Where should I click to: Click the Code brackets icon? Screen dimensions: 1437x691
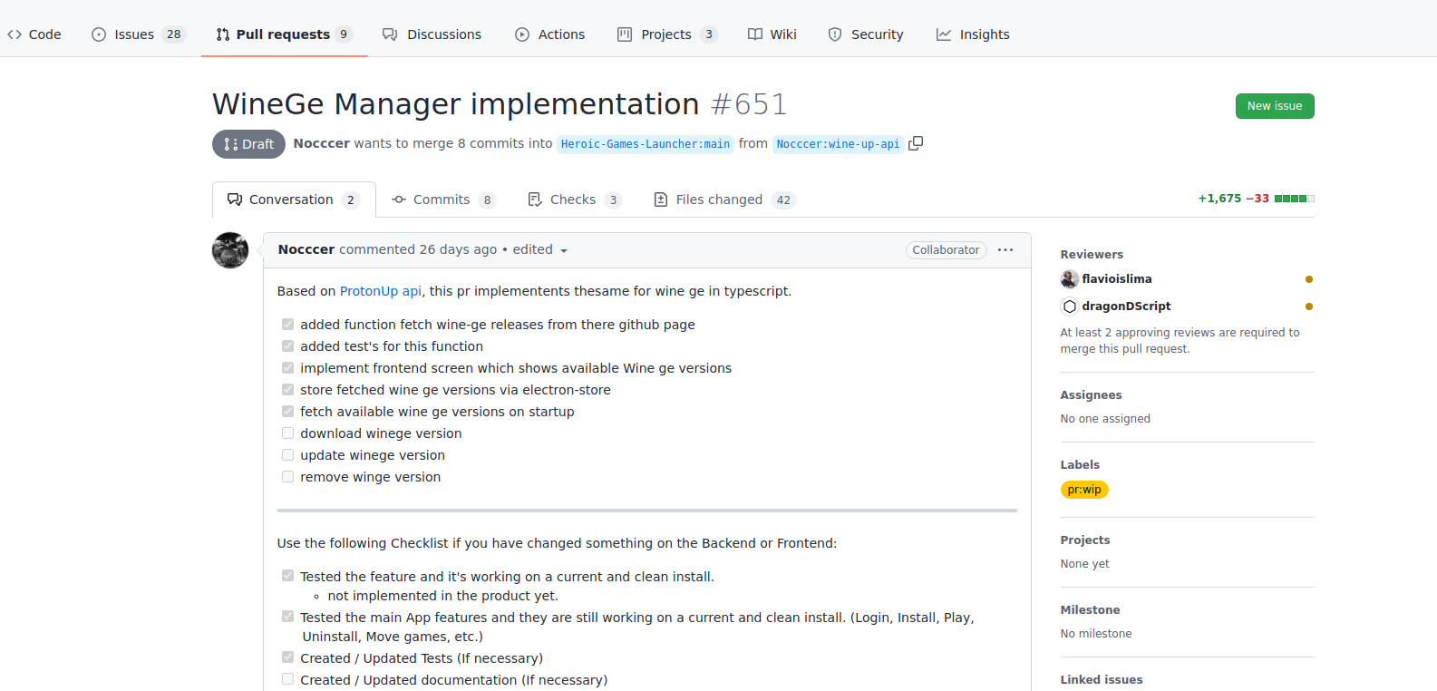[15, 34]
